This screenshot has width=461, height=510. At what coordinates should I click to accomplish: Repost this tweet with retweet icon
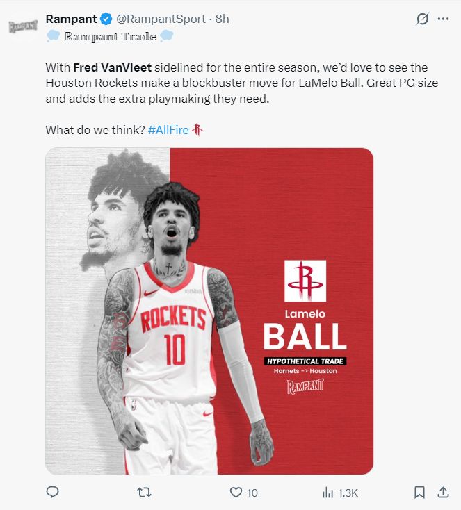coord(144,493)
